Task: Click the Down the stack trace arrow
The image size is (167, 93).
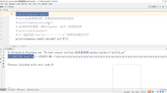Action: [3, 55]
